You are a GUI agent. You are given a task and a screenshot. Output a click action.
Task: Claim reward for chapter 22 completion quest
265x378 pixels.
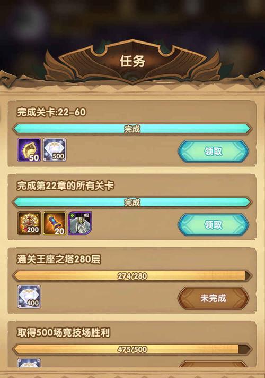tap(214, 225)
